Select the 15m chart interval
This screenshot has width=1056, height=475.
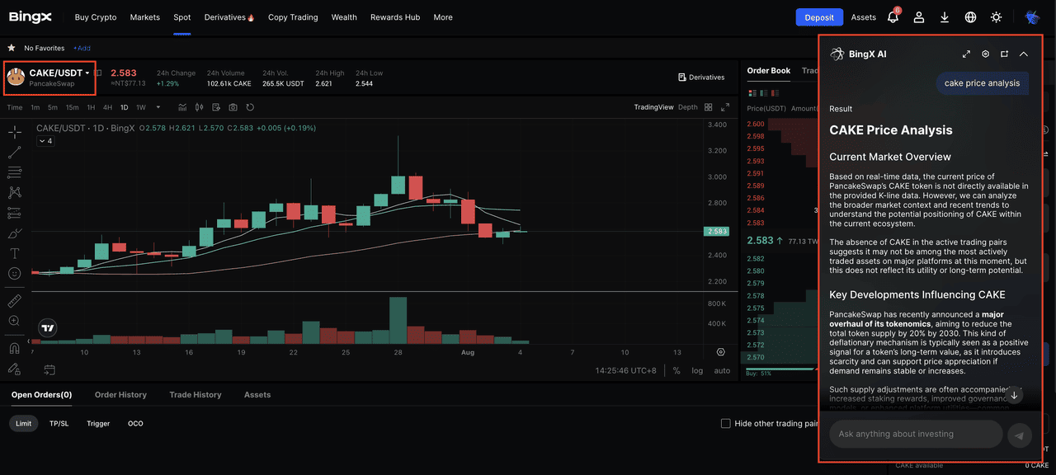[72, 107]
